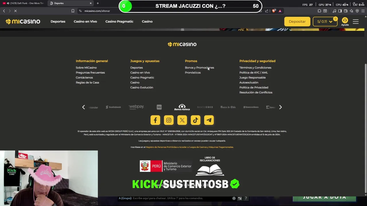The width and height of the screenshot is (367, 206).
Task: Open the Términos y Condiciones link
Action: coord(255,68)
